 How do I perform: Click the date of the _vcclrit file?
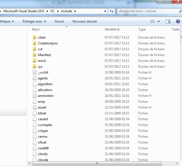117,72
